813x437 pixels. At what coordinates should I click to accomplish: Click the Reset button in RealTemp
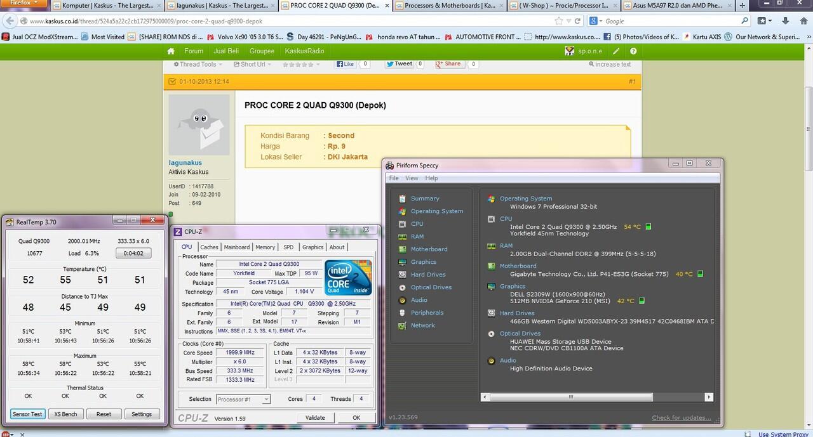(104, 414)
